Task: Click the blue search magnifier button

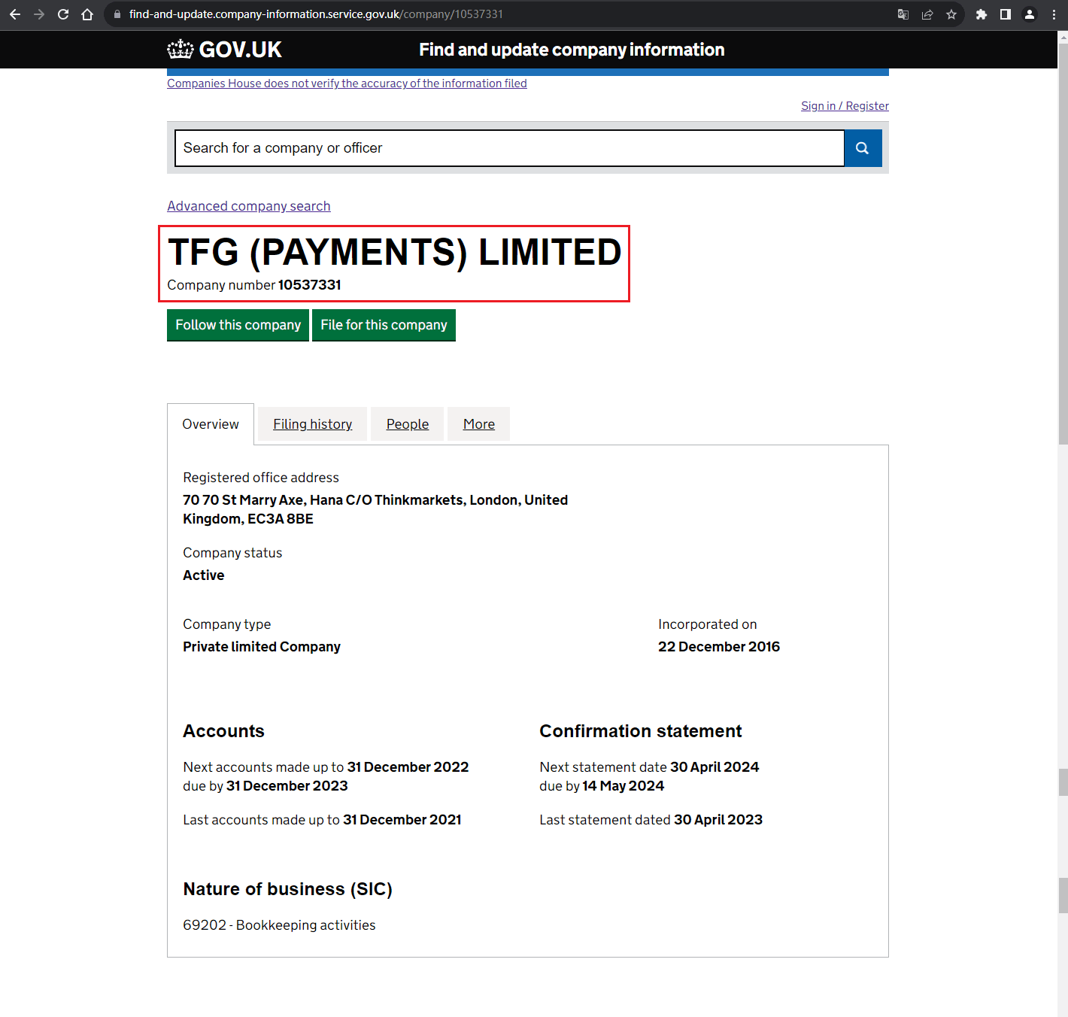Action: pos(863,148)
